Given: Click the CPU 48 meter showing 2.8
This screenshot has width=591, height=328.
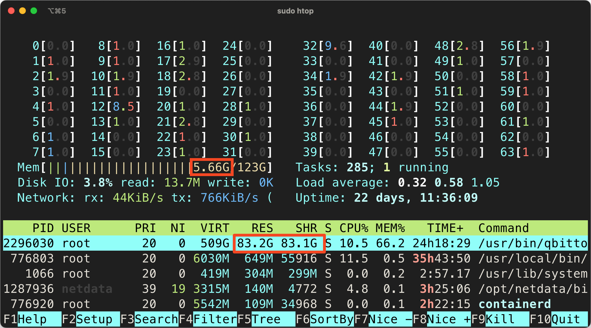Looking at the screenshot, I should click(459, 46).
